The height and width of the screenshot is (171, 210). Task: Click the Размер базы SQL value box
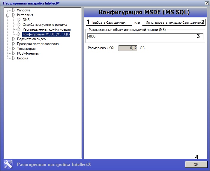(x=128, y=48)
